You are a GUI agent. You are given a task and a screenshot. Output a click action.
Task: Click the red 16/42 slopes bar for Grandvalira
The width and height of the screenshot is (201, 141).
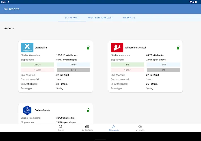point(38,70)
